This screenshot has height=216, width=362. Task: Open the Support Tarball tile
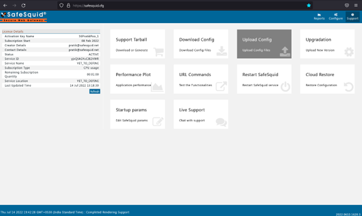pos(137,44)
